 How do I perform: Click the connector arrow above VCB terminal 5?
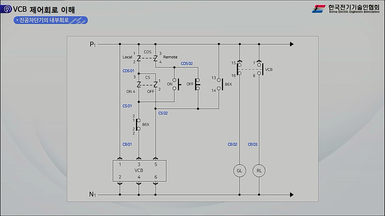click(x=156, y=158)
